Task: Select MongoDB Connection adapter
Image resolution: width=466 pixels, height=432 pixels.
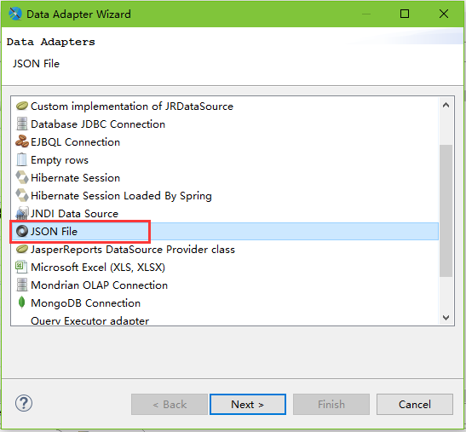Action: point(85,303)
